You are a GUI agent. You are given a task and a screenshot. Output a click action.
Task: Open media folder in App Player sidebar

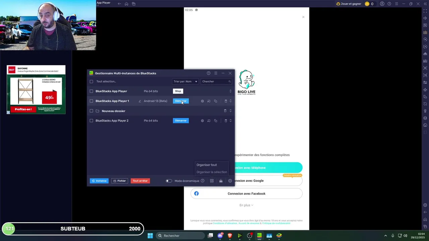pyautogui.click(x=425, y=82)
